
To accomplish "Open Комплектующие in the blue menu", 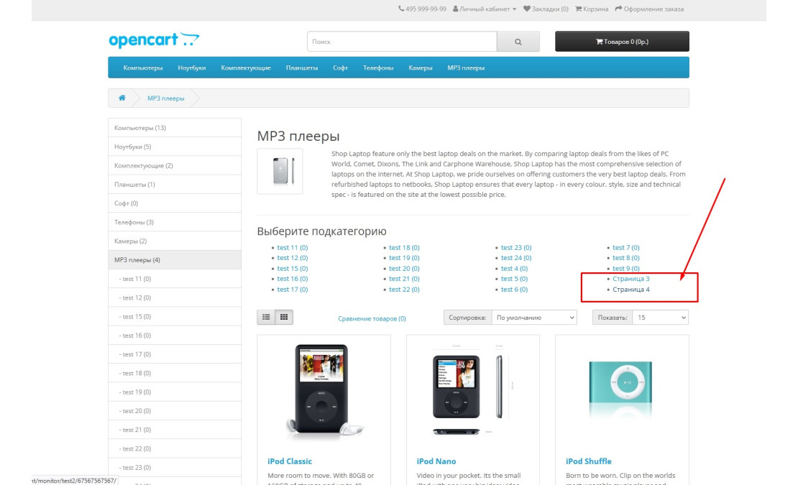I will (x=246, y=68).
